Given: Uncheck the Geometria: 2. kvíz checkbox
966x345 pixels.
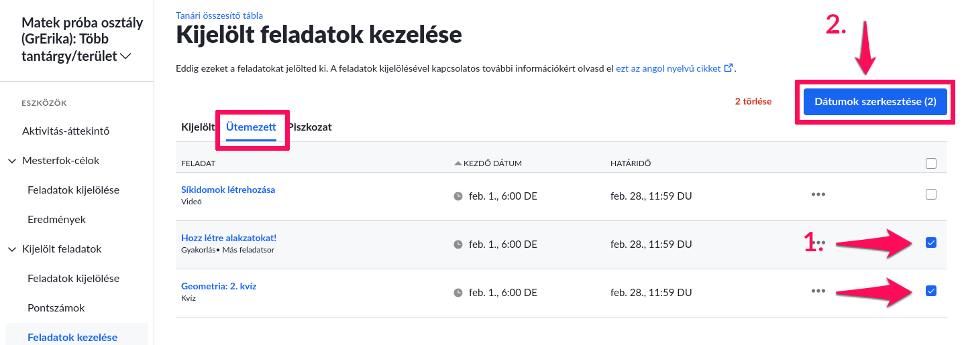Looking at the screenshot, I should click(930, 291).
